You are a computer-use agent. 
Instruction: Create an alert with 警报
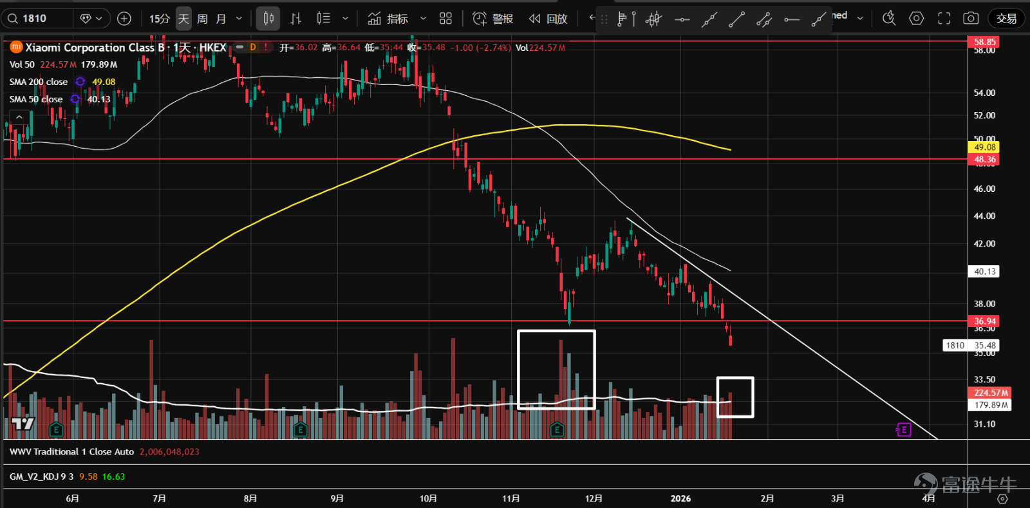point(493,19)
